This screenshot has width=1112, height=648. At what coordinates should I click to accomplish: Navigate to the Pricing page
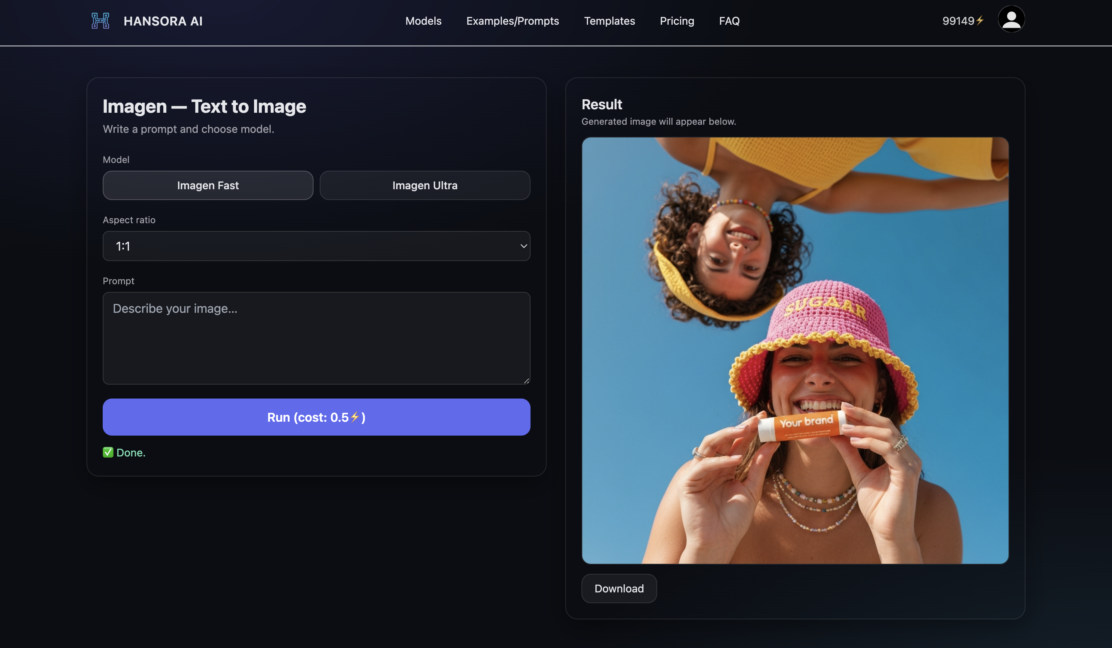[676, 21]
